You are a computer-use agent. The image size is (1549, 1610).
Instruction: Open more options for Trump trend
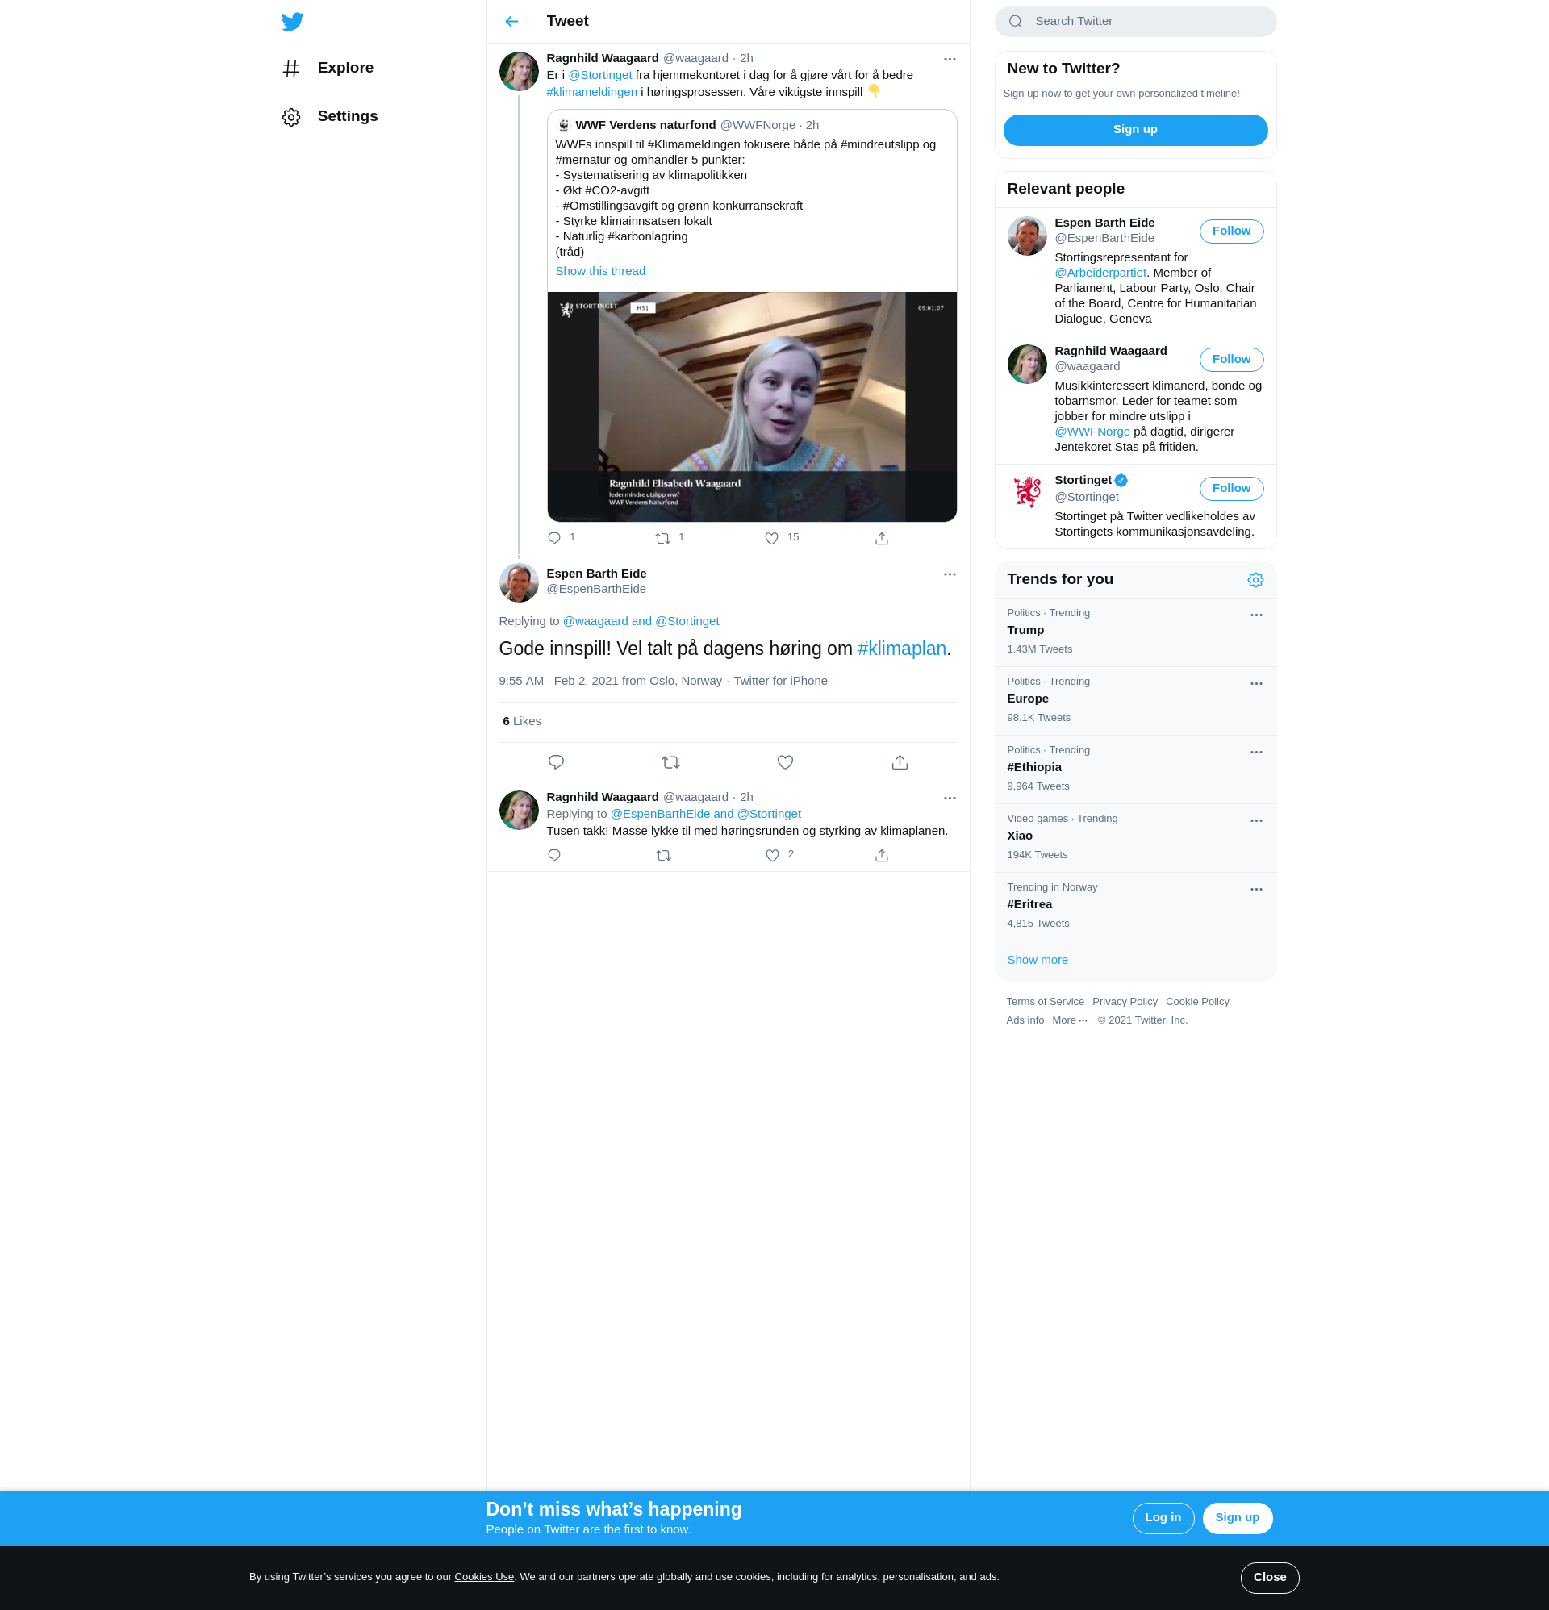tap(1255, 615)
